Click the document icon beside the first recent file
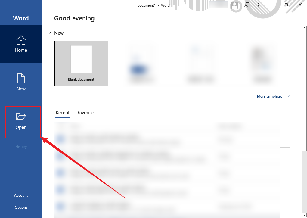Viewport: 307px width, 218px height. 60,139
